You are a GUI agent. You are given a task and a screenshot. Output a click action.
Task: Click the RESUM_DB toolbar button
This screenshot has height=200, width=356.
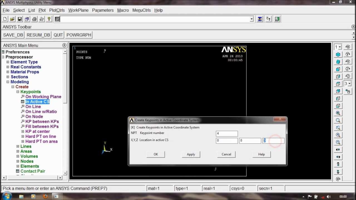[38, 35]
